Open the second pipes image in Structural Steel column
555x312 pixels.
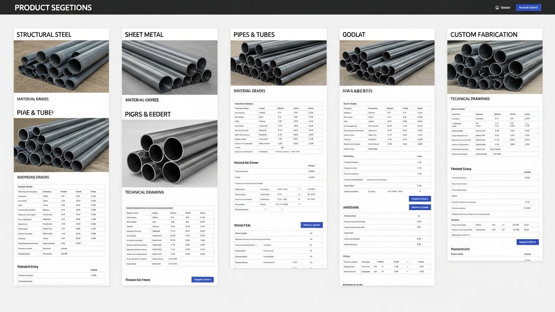coord(61,145)
